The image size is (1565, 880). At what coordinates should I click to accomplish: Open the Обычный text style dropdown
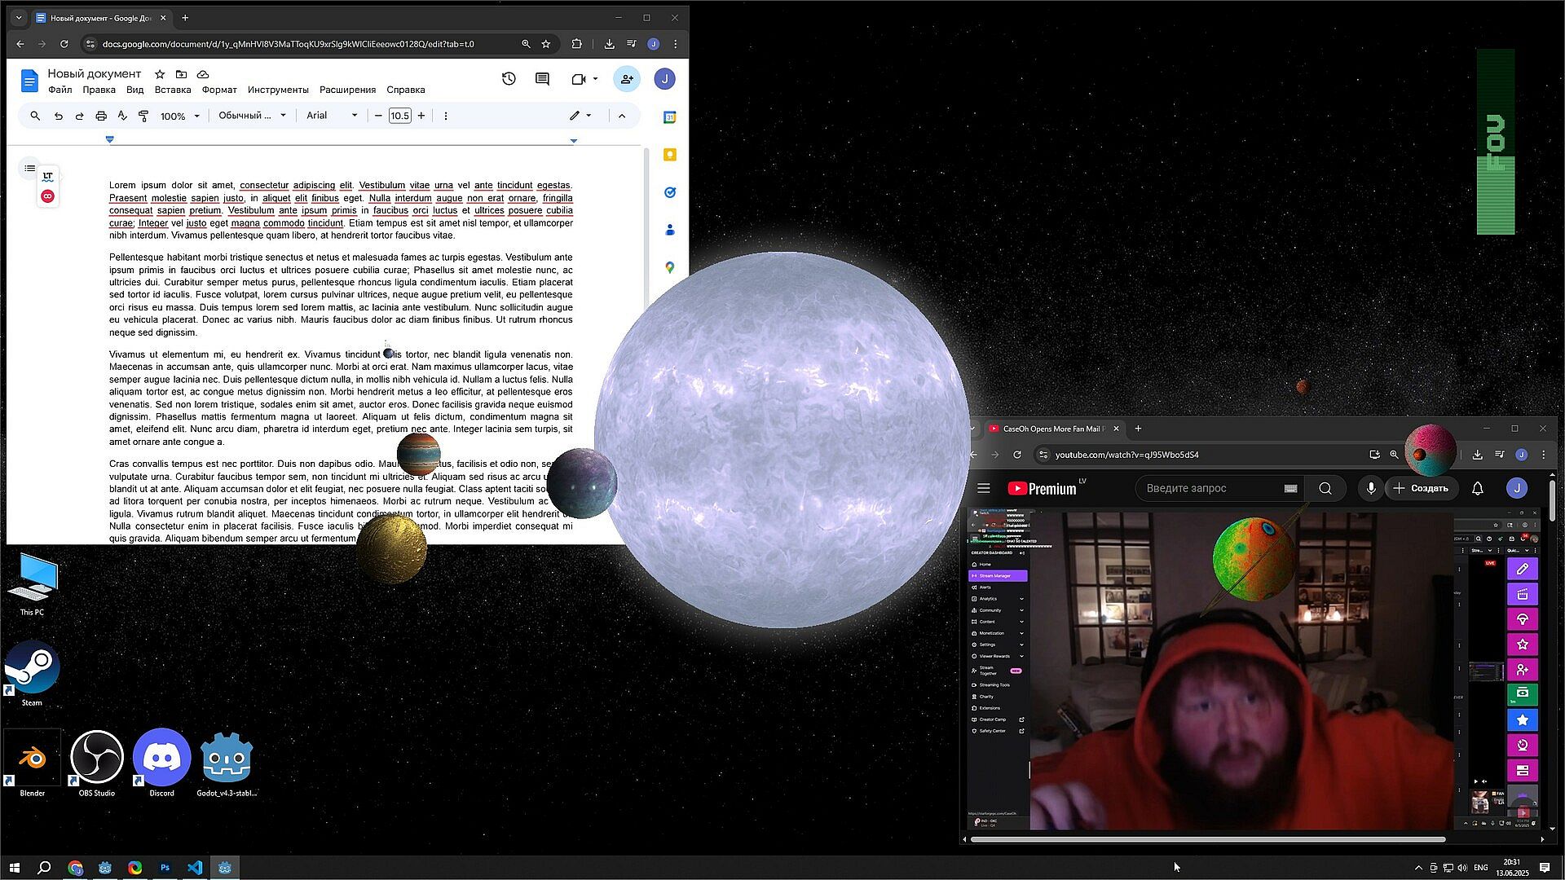pos(252,116)
